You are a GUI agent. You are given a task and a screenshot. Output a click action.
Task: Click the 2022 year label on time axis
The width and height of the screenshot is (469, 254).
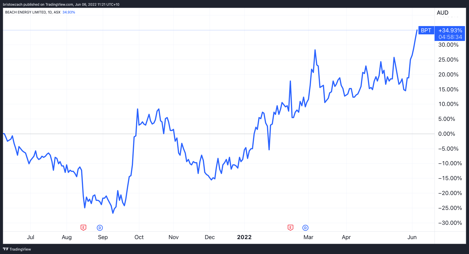pos(244,237)
